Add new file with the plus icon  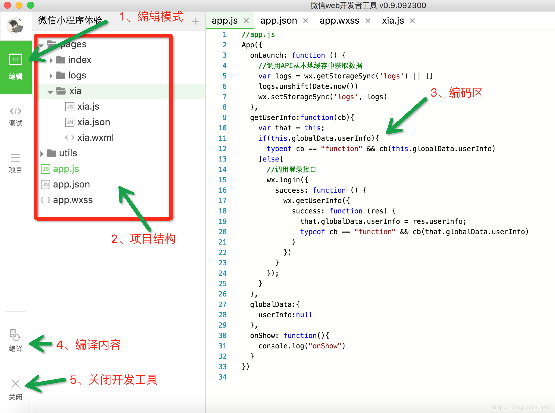point(195,21)
